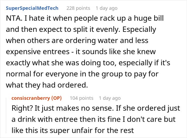Click the line 'and then expect to split it evenly'
187x138 pixels.
[81, 30]
